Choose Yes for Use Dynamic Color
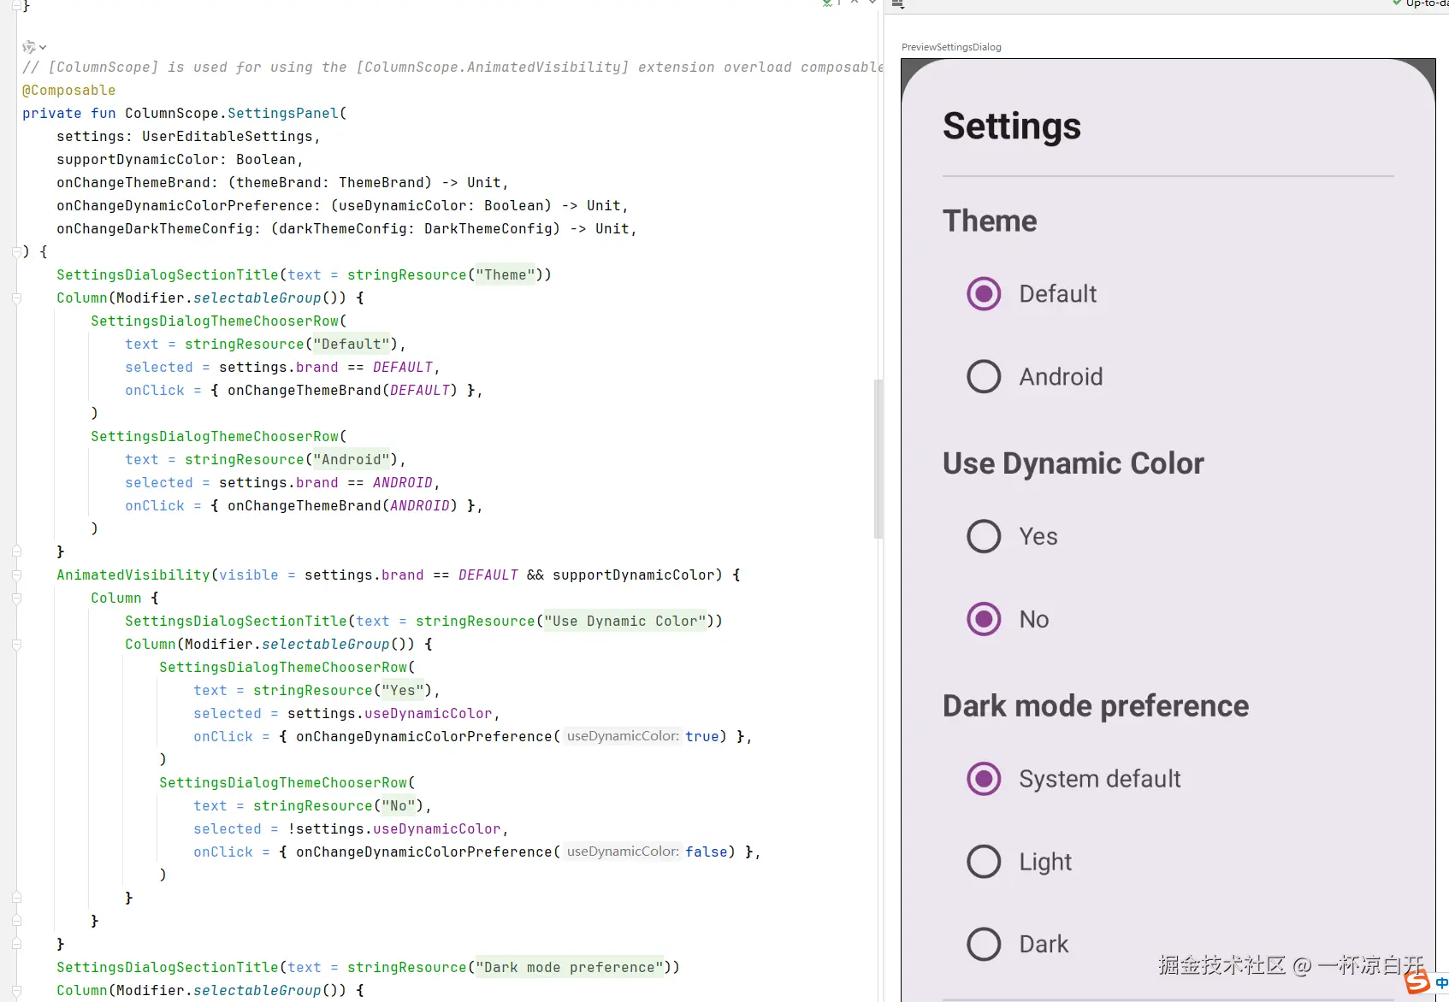This screenshot has height=1002, width=1449. (984, 537)
